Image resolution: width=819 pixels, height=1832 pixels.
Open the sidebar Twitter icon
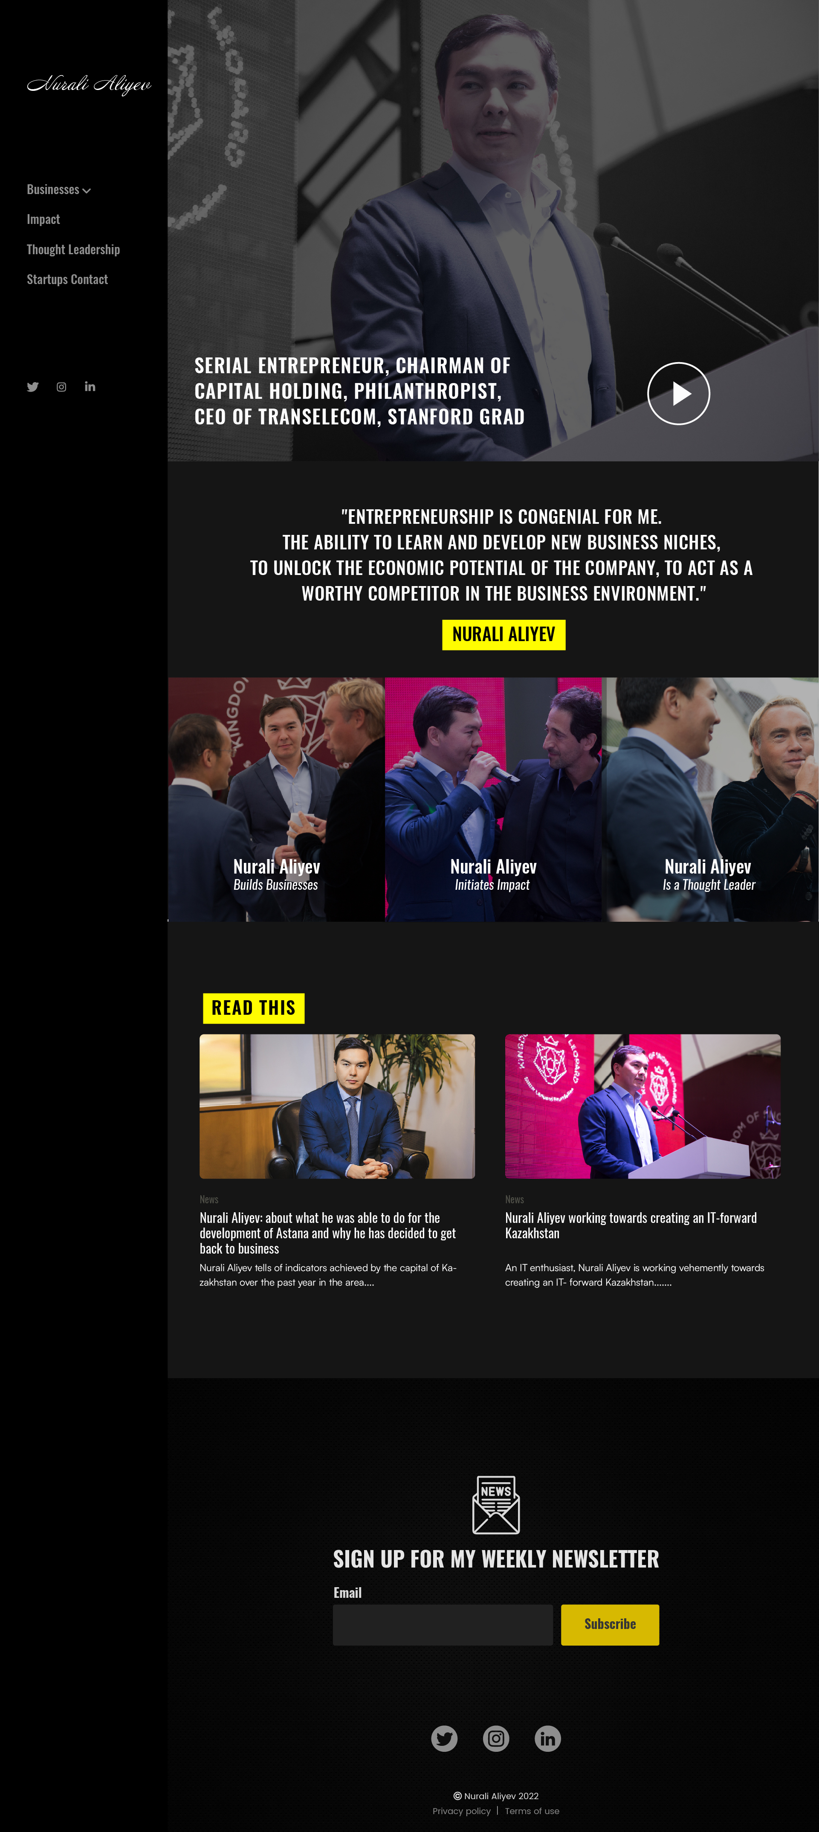(x=33, y=387)
